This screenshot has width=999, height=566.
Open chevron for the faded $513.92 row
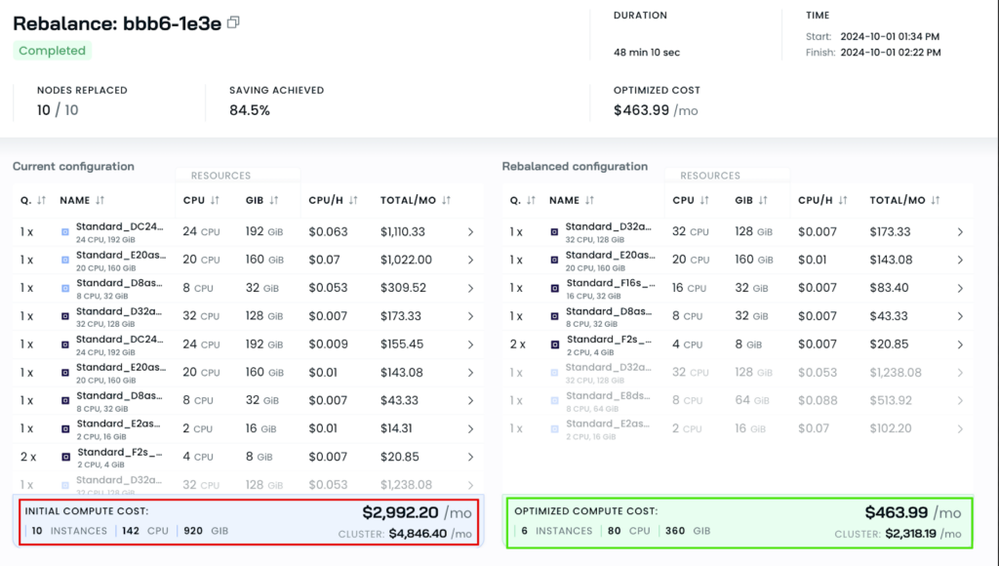coord(960,401)
